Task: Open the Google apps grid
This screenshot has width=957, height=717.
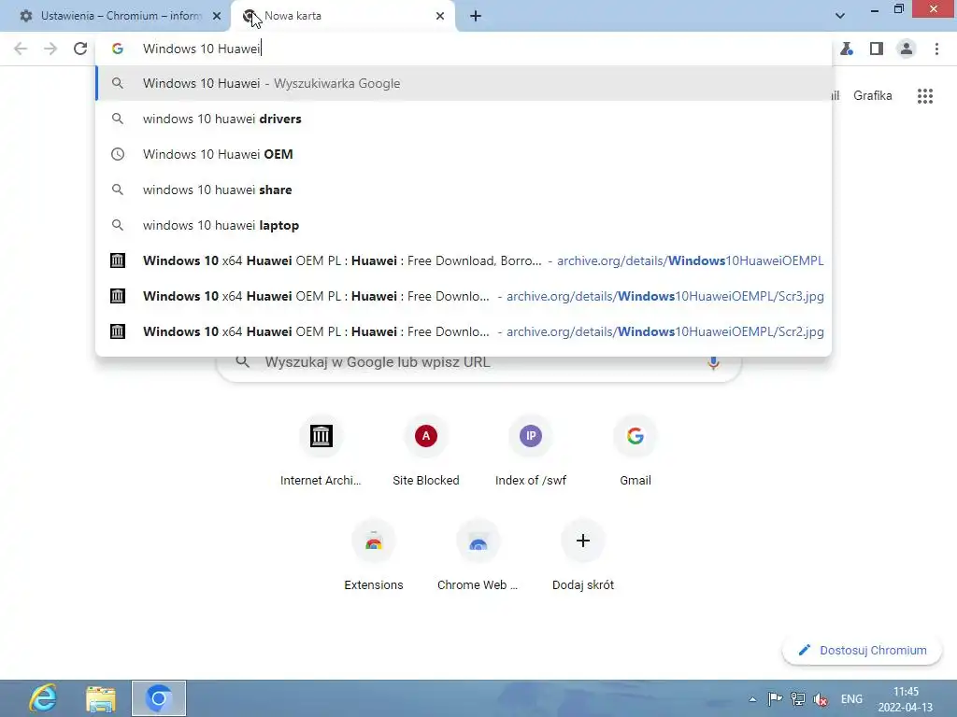Action: [x=925, y=96]
